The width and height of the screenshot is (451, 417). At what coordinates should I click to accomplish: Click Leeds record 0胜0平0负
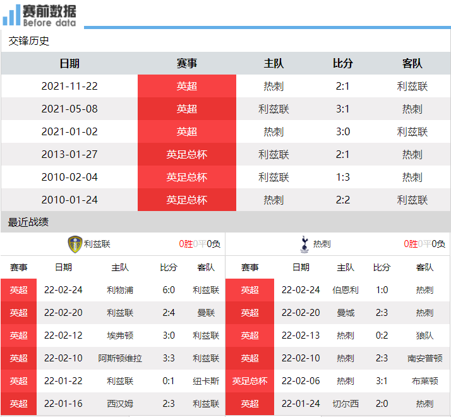[x=200, y=244]
